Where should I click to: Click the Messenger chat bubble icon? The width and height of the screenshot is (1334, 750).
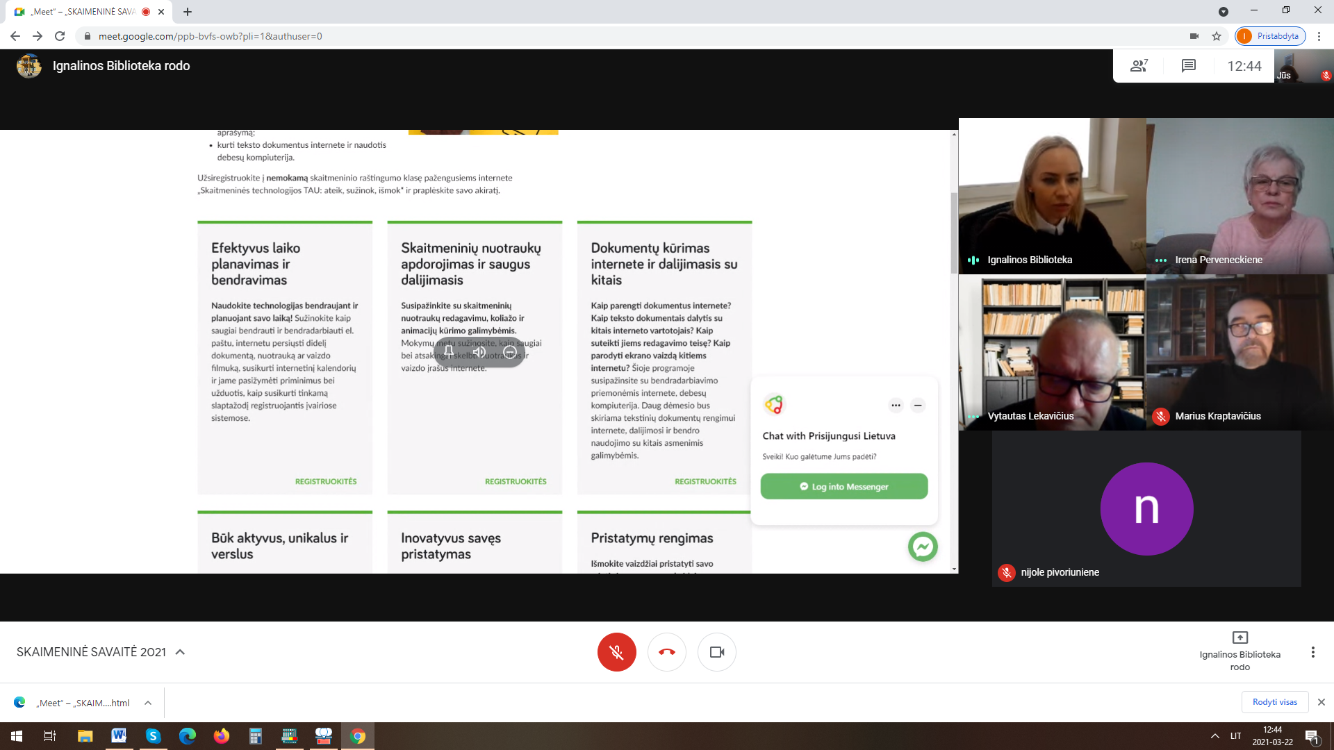click(x=923, y=547)
